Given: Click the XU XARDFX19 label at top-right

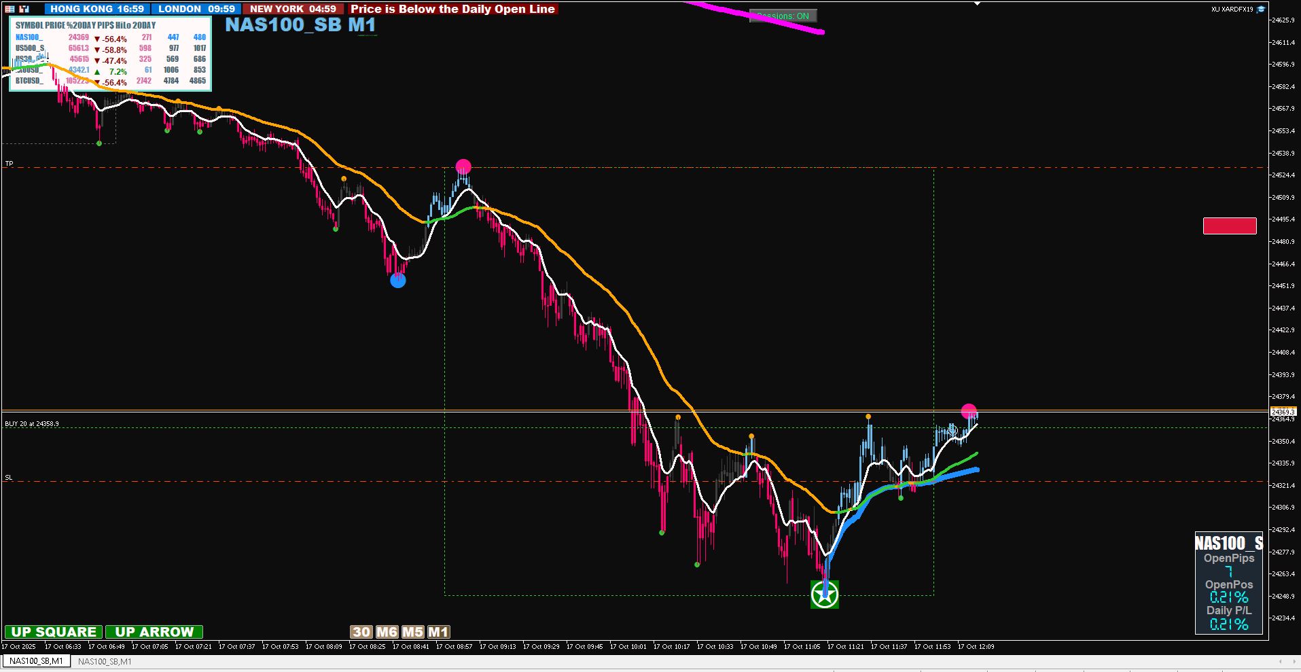Looking at the screenshot, I should (x=1232, y=10).
